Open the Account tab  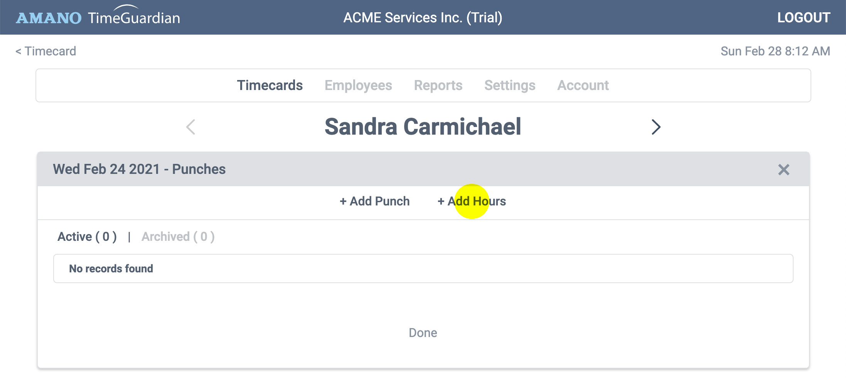[583, 85]
